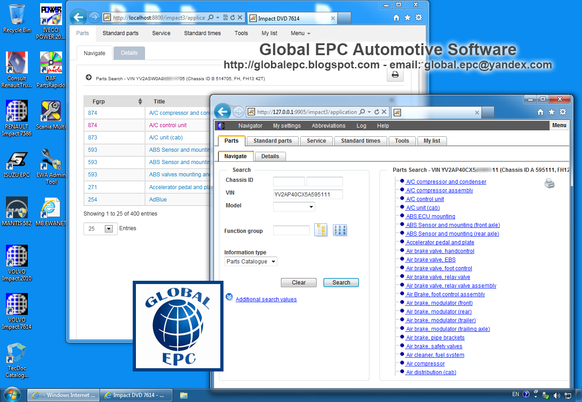
Task: Open Additional search values link
Action: pos(266,299)
